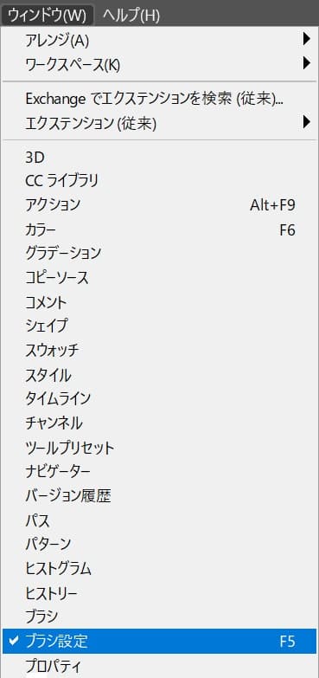Open the ウィンドウ(W) menu
The width and height of the screenshot is (319, 678).
pos(47,16)
